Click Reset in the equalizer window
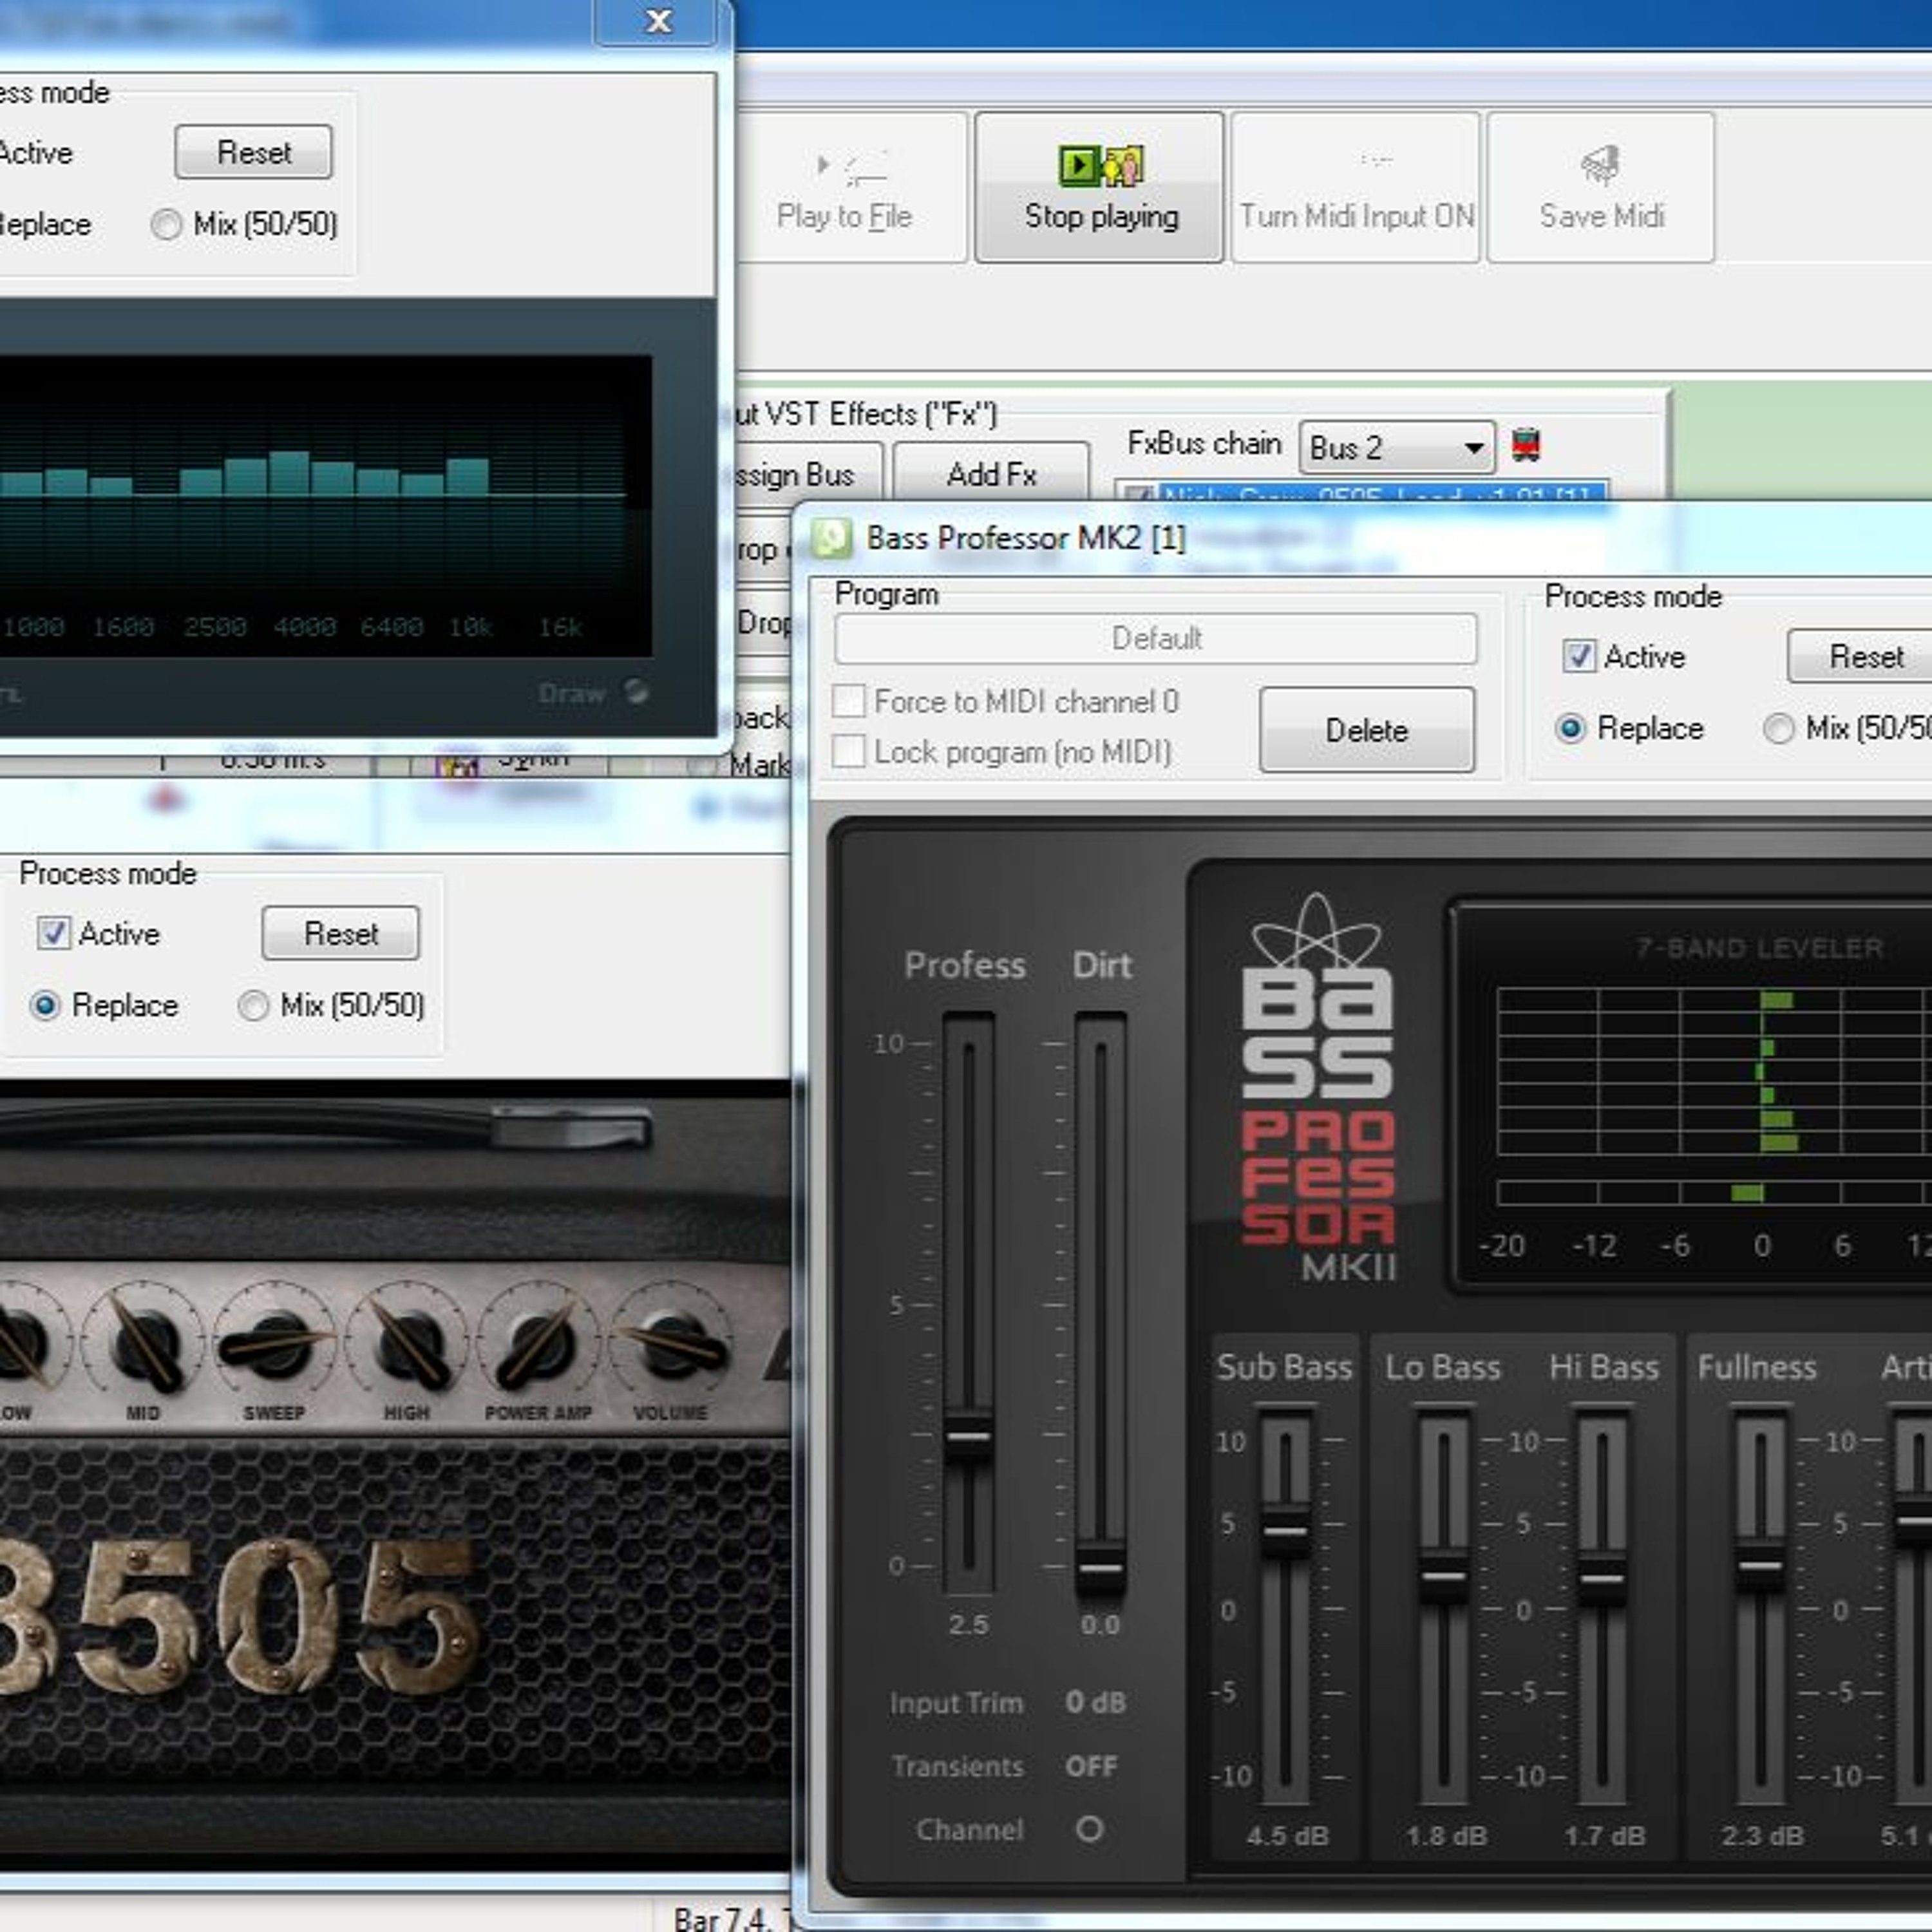The width and height of the screenshot is (1932, 1932). click(253, 152)
